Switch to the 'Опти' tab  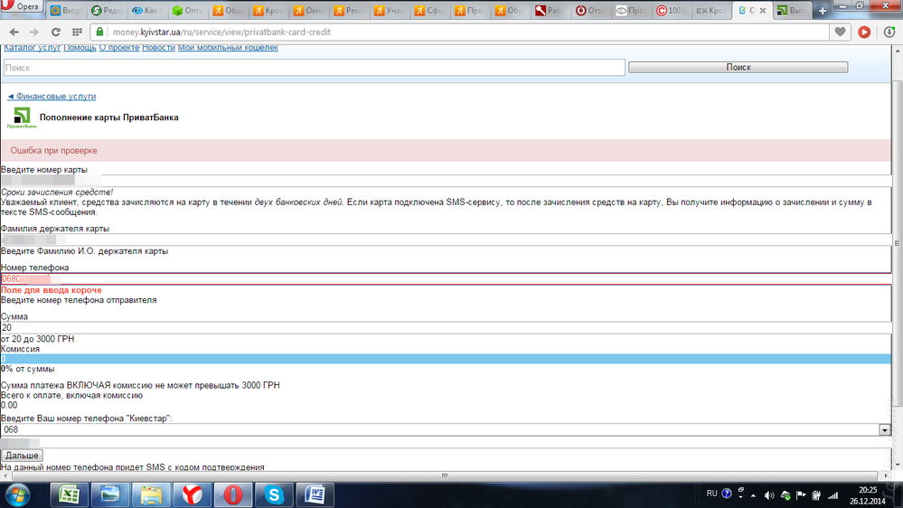[186, 10]
